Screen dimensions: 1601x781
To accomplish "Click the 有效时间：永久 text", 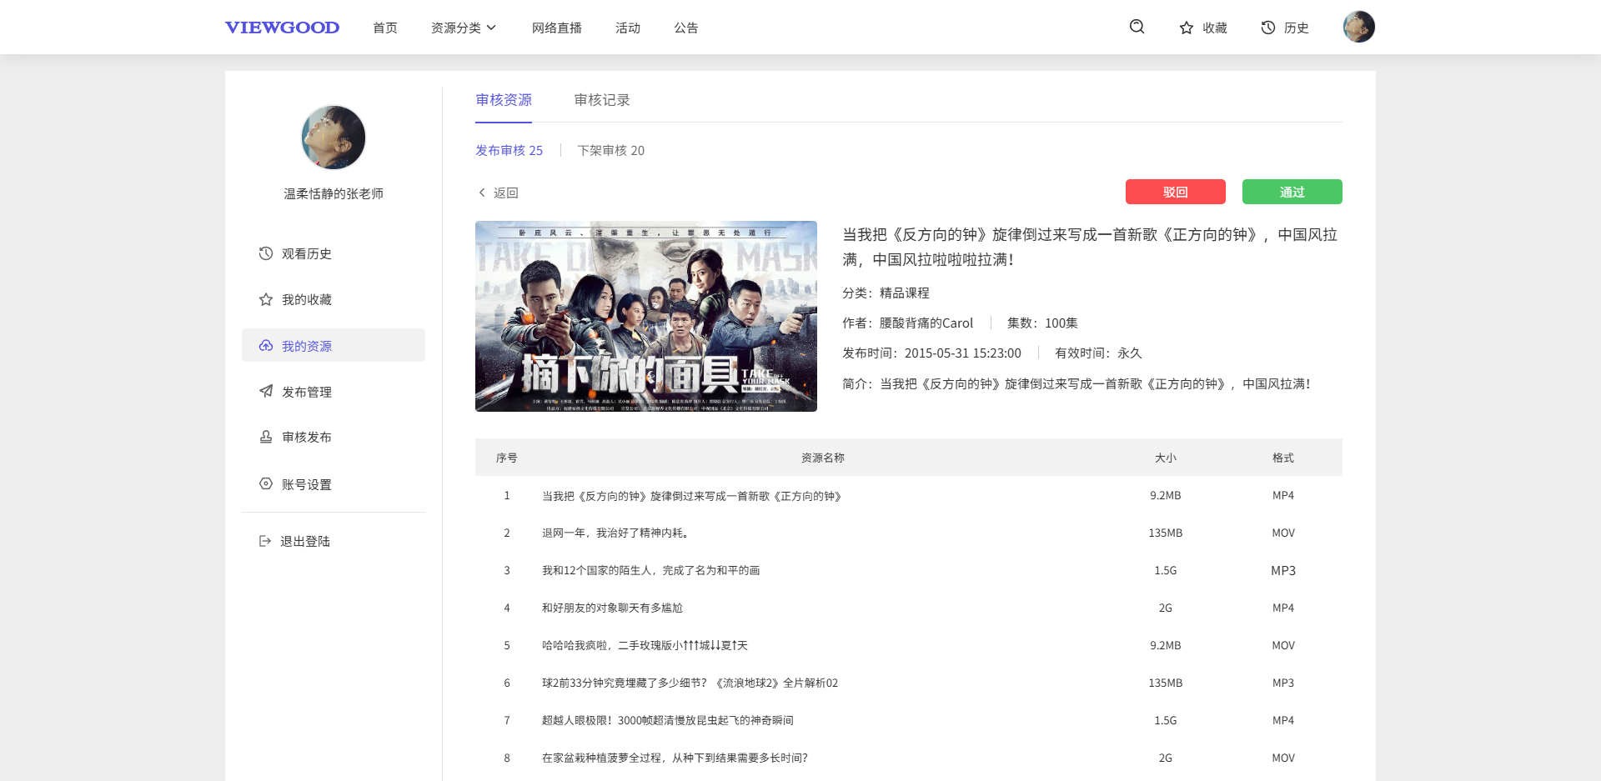I will [1098, 353].
